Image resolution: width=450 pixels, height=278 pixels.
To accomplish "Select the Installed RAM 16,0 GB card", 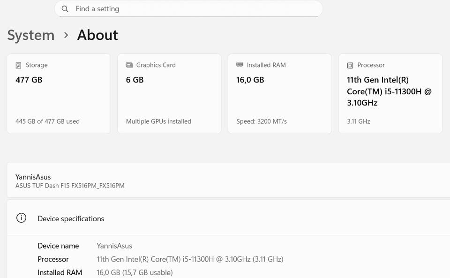I will point(280,94).
